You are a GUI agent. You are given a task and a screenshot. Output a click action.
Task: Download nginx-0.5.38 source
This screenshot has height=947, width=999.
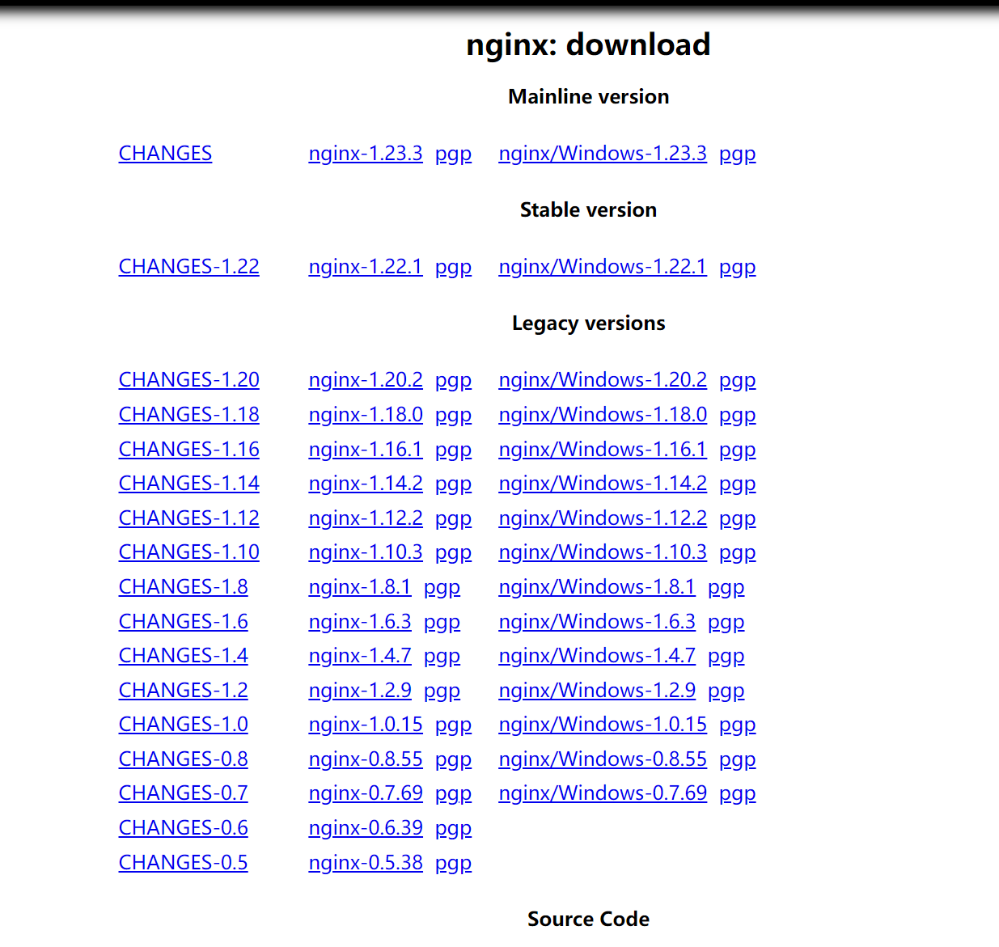[366, 863]
